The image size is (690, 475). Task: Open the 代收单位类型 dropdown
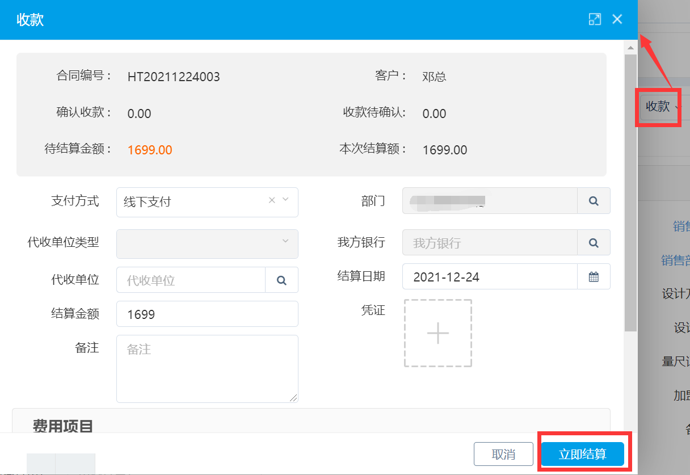207,244
